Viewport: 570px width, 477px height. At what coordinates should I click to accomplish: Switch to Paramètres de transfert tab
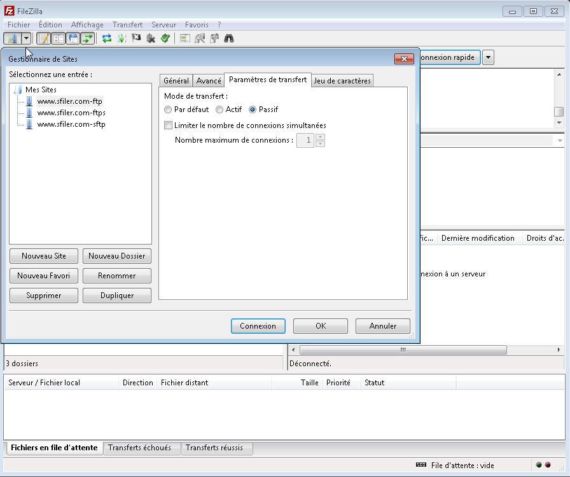(x=268, y=80)
